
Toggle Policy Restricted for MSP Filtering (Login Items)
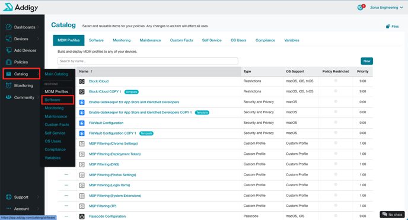pyautogui.click(x=336, y=184)
